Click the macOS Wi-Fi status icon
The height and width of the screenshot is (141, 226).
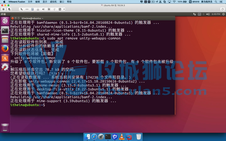[x=174, y=2]
